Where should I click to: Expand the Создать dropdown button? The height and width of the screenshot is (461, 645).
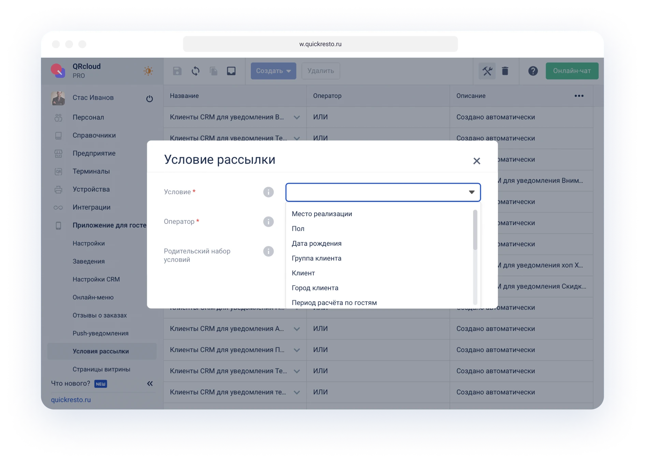[273, 71]
